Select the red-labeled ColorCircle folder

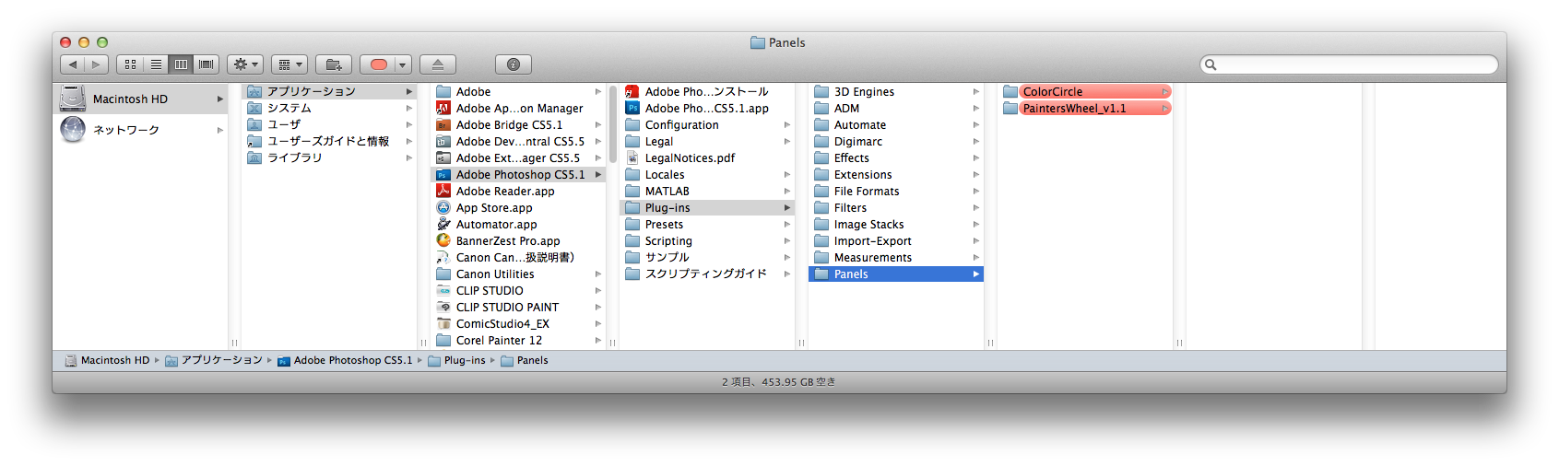click(x=1085, y=91)
